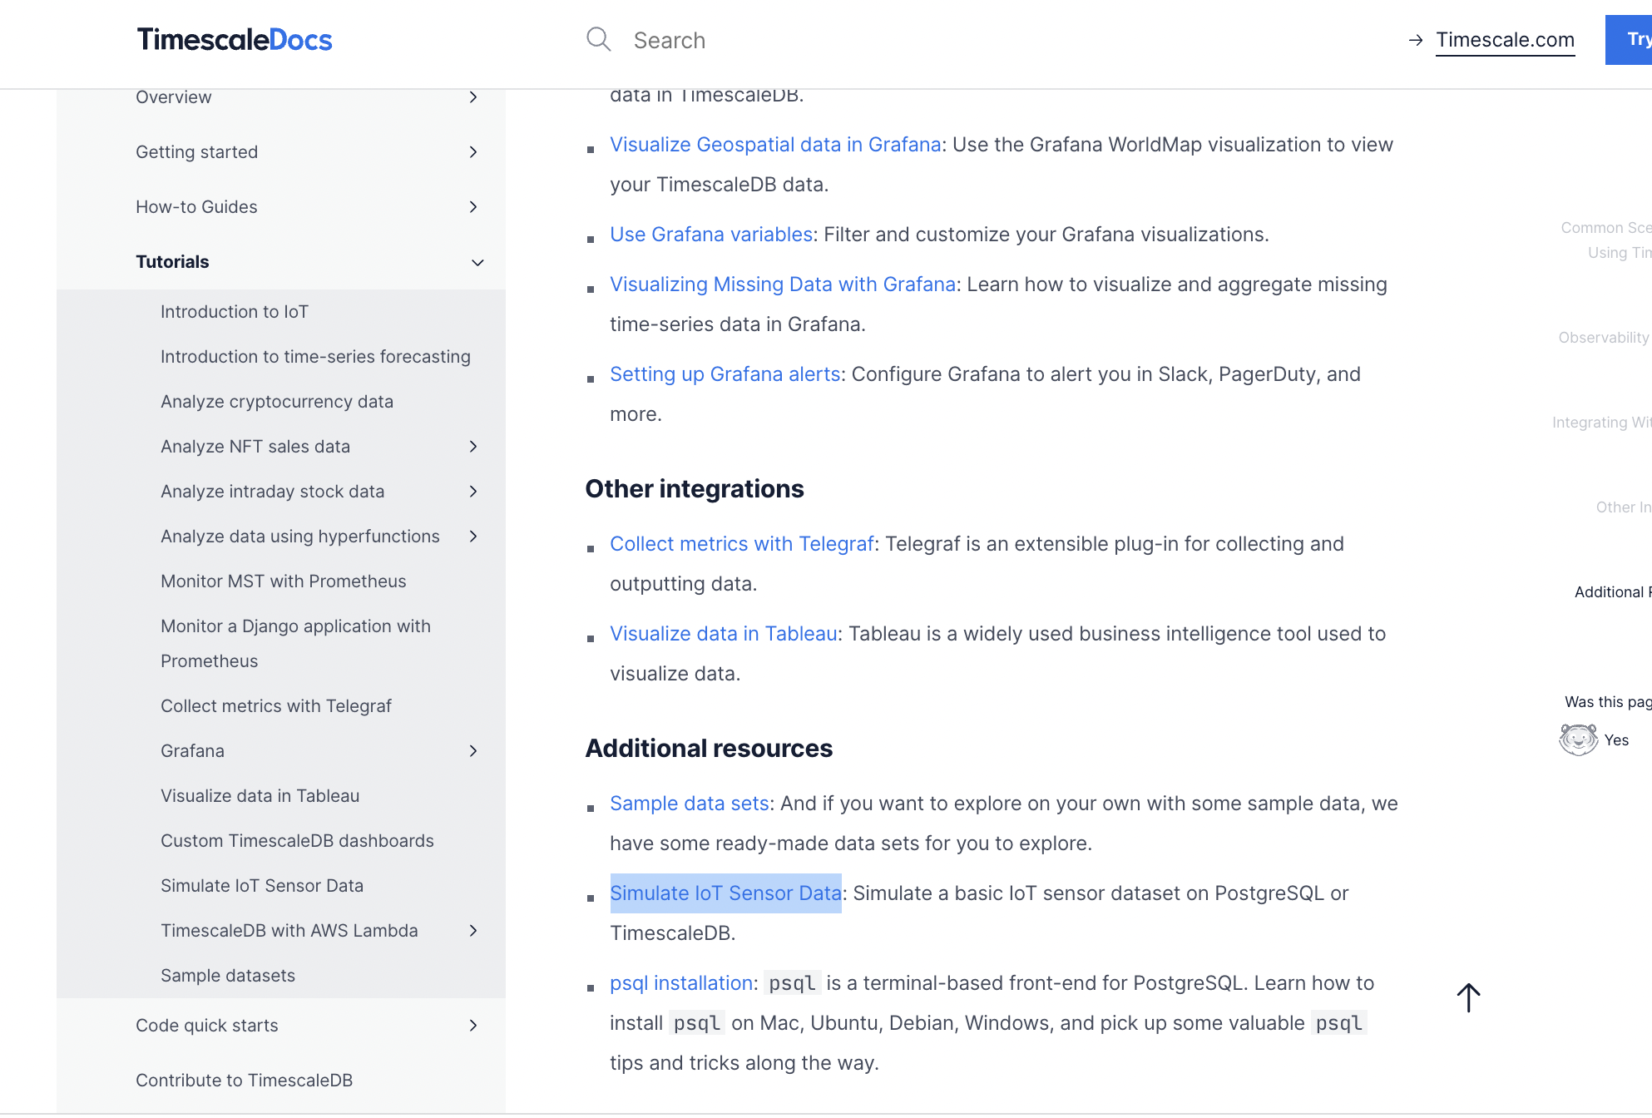Expand the Grafana tutorials section
Viewport: 1652px width, 1118px height.
coord(473,750)
